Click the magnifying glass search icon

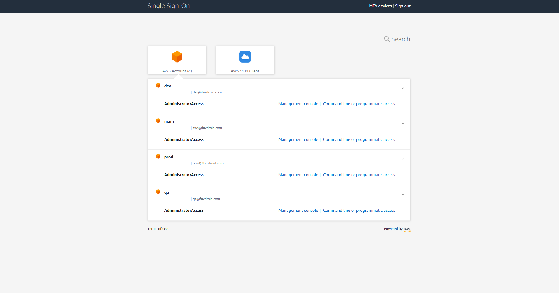(387, 39)
